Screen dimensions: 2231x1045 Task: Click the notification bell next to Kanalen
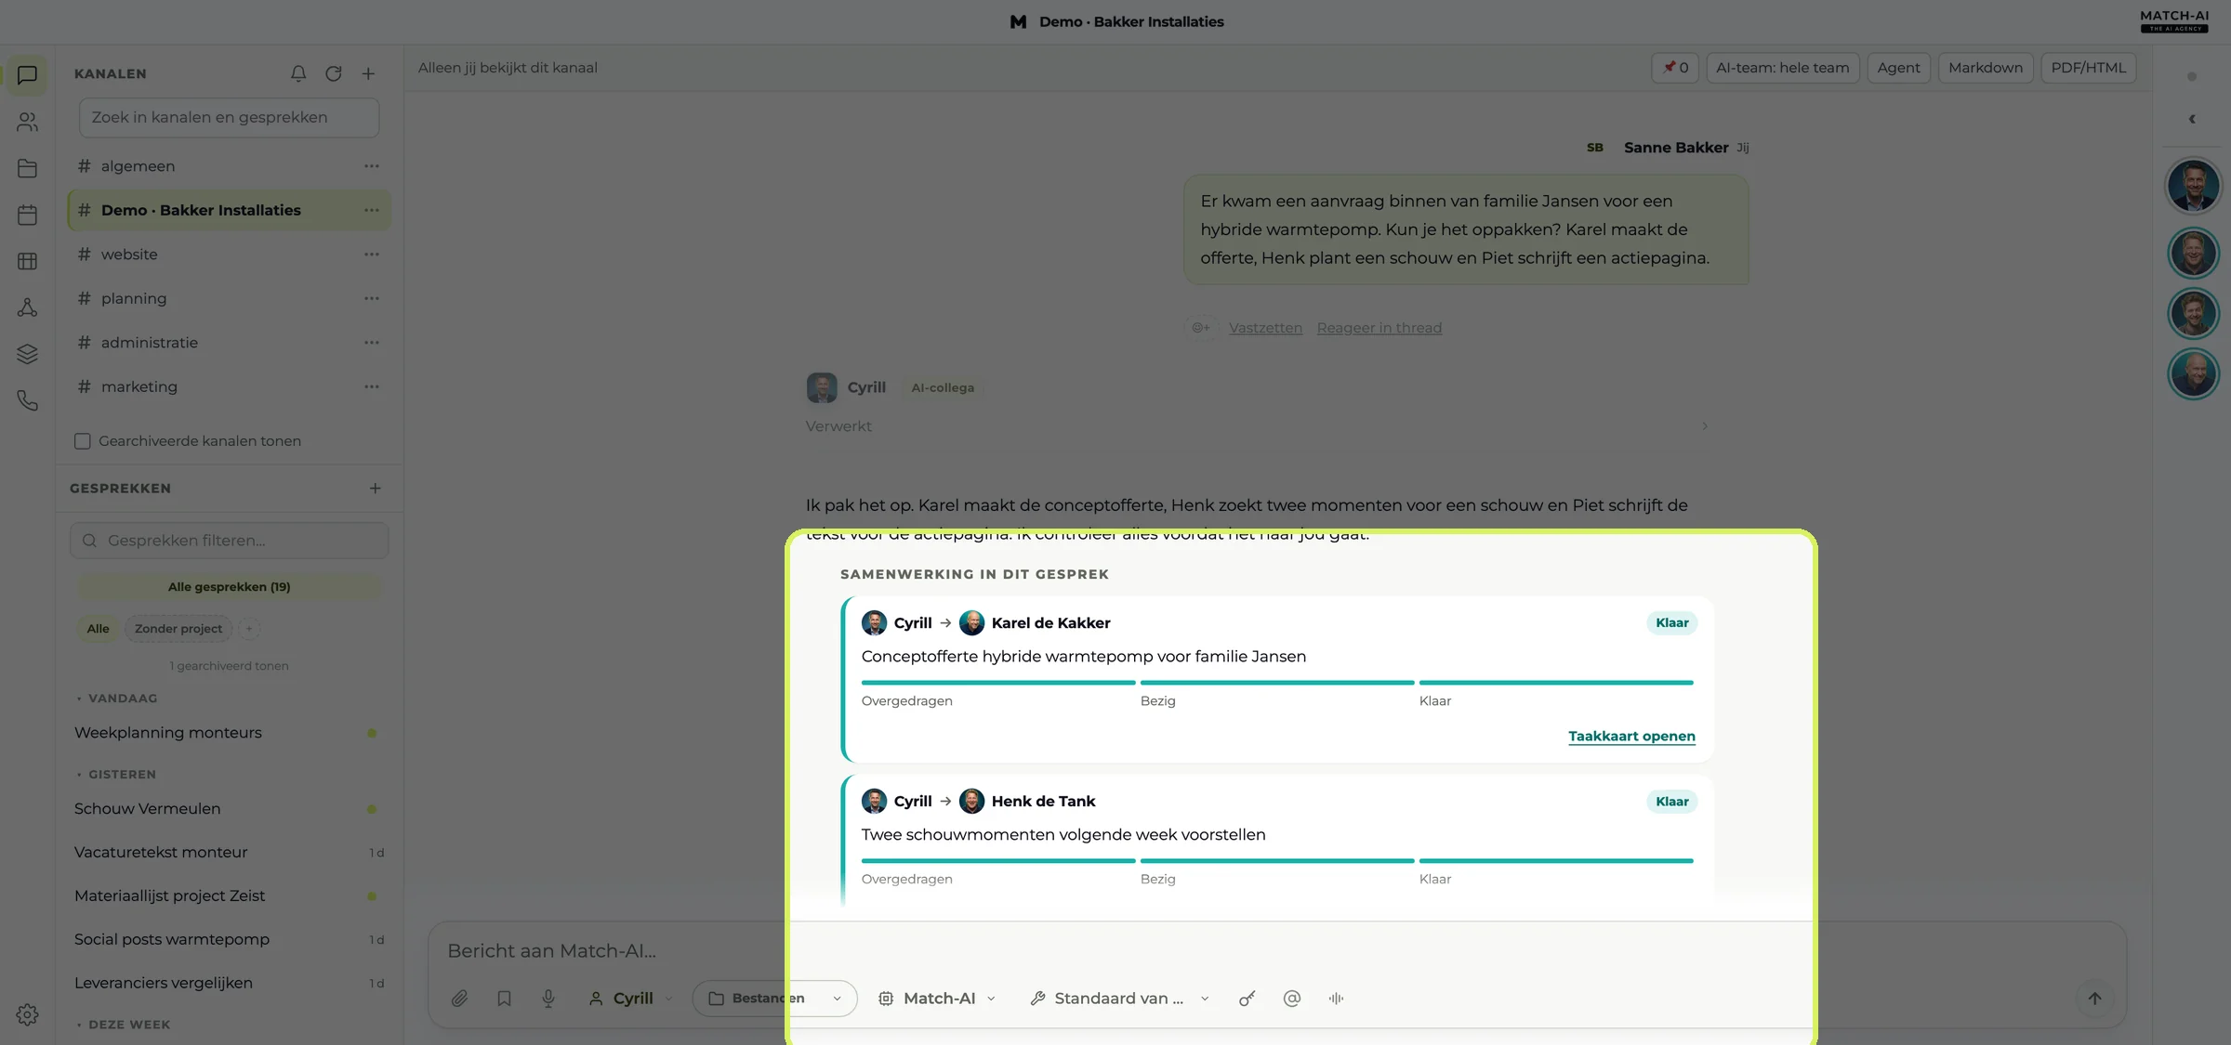(298, 73)
